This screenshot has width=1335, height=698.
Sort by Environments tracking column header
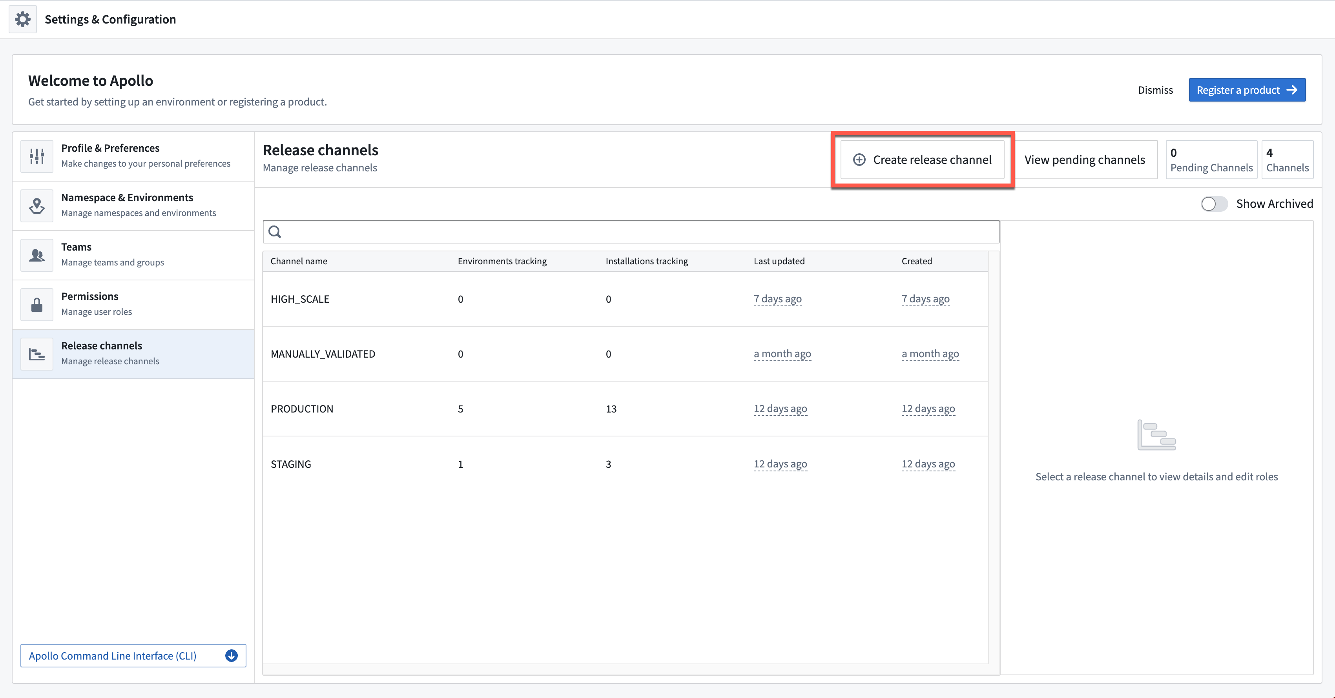point(502,261)
